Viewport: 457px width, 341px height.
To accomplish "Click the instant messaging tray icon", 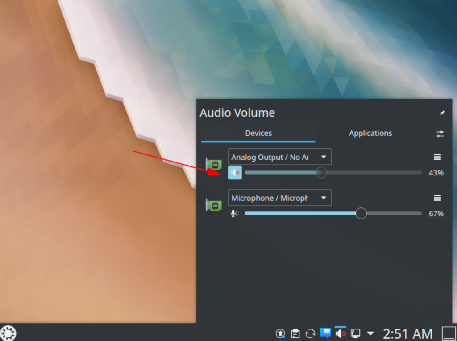I will [325, 333].
